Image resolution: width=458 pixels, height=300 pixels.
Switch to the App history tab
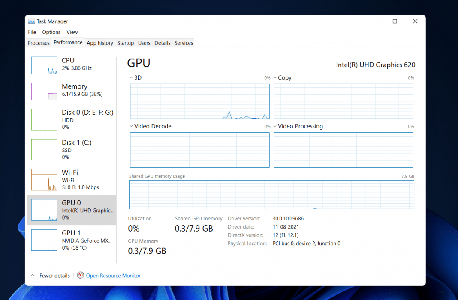coord(100,42)
